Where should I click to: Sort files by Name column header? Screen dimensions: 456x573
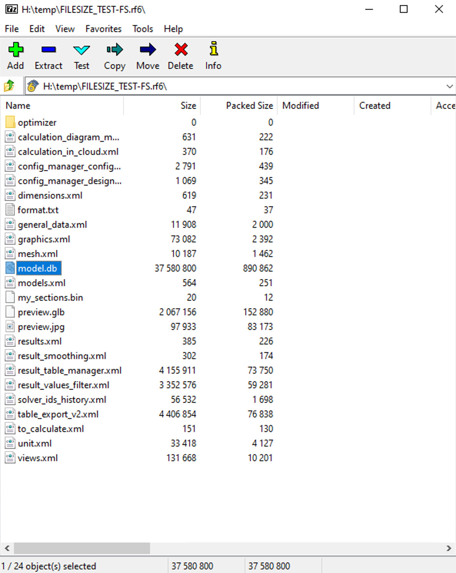click(x=18, y=106)
